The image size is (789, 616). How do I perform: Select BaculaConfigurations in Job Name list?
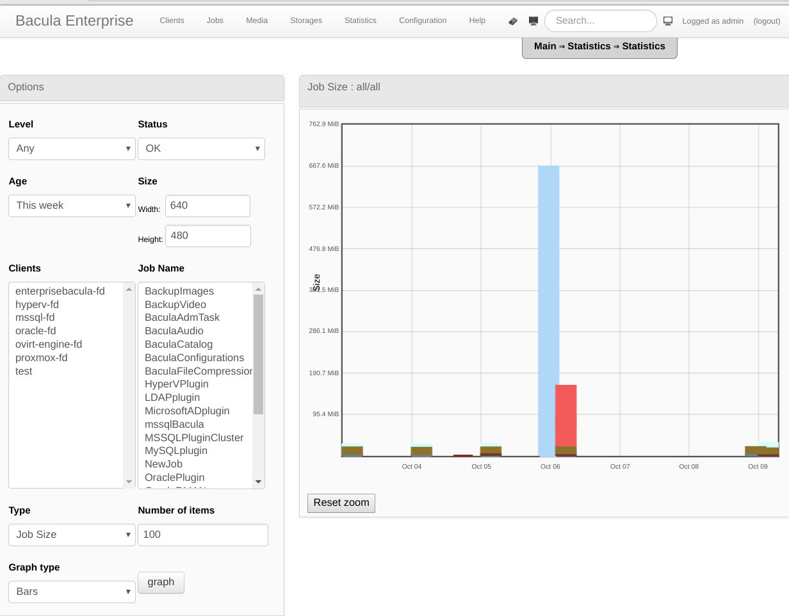click(195, 358)
